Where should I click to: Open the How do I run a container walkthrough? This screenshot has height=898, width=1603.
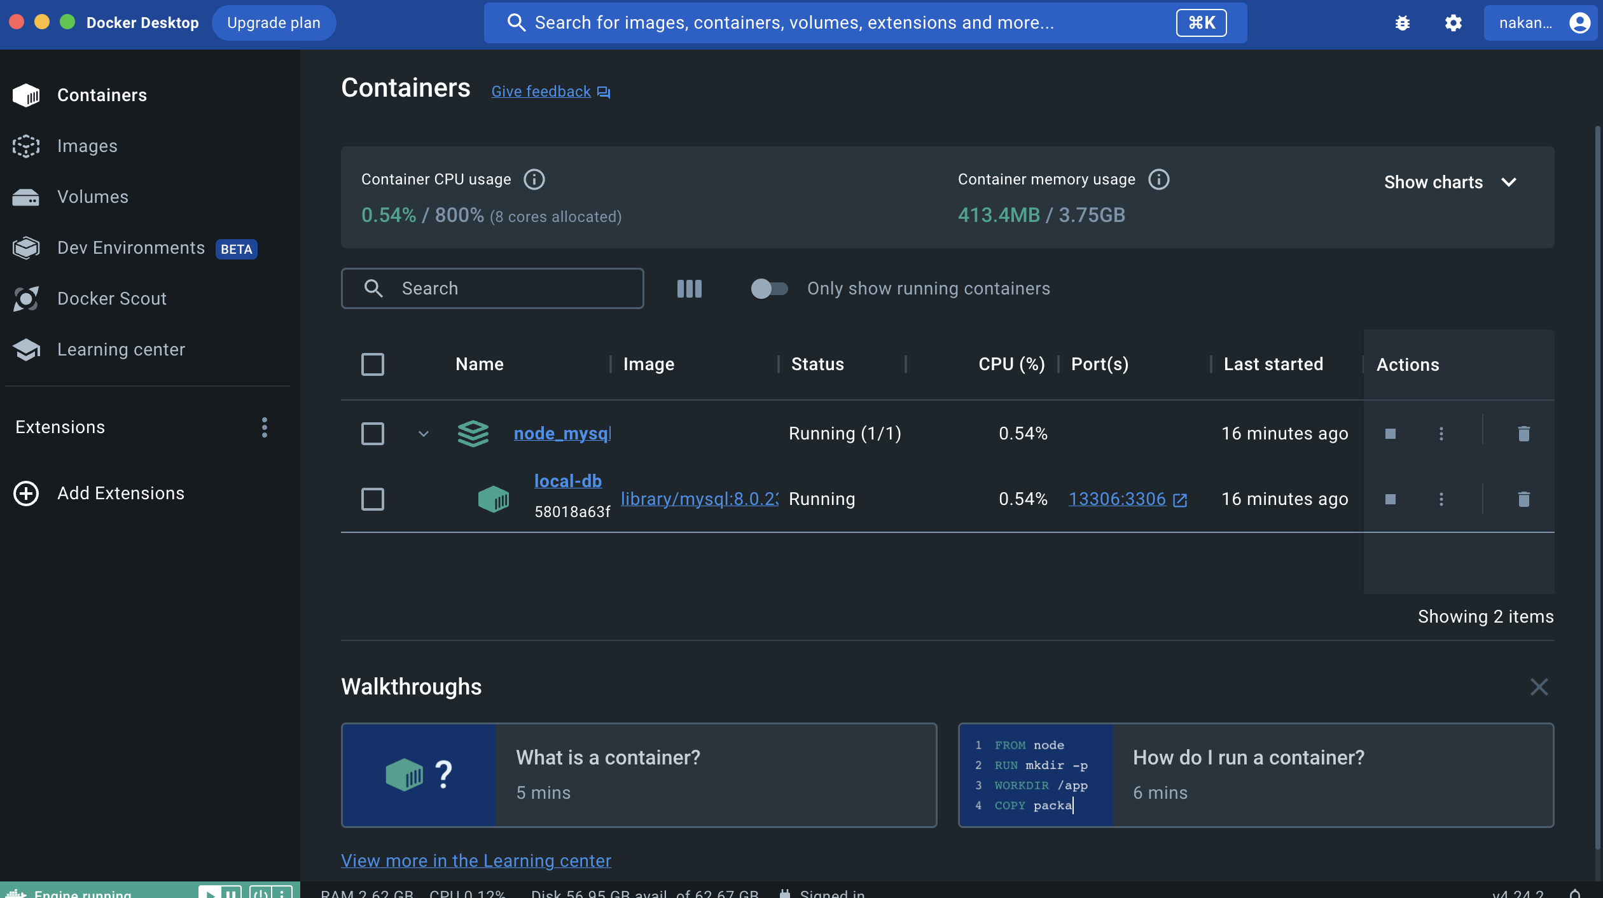1256,775
